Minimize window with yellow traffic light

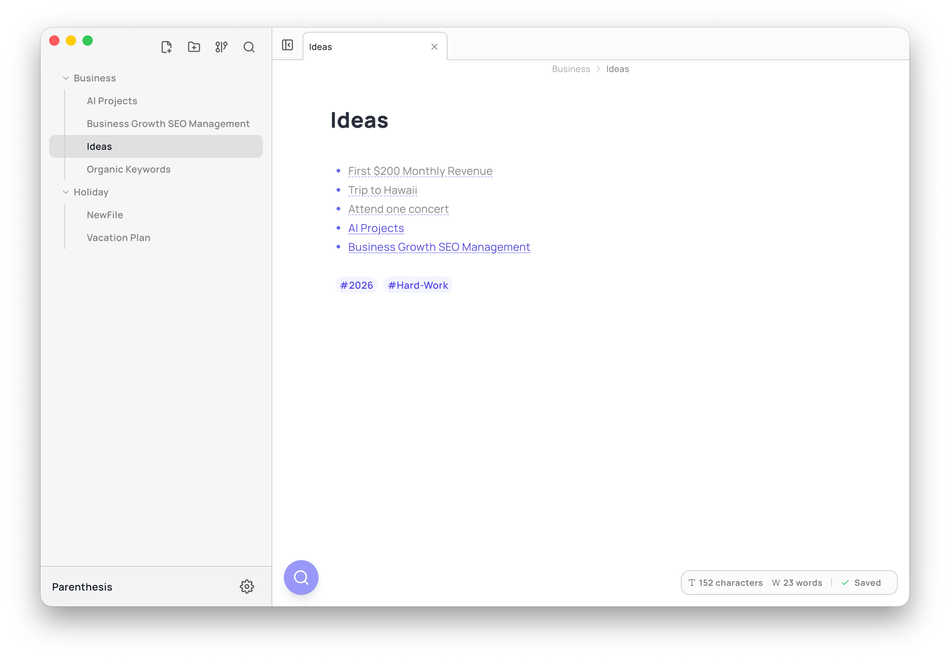[x=71, y=41]
